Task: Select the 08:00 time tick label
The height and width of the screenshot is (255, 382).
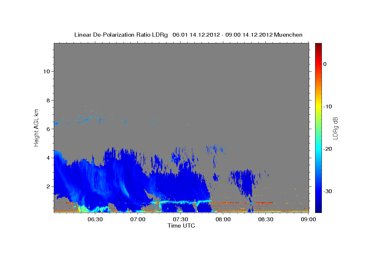Action: point(223,220)
